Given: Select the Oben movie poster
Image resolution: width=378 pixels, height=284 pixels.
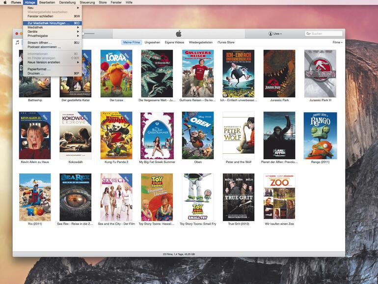Looking at the screenshot, I should pos(198,135).
